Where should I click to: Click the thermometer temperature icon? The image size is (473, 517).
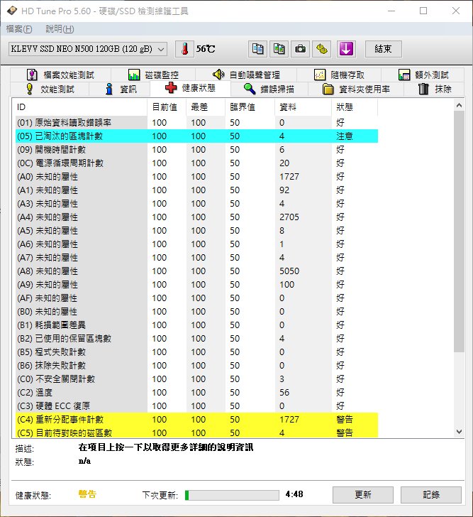coord(184,49)
